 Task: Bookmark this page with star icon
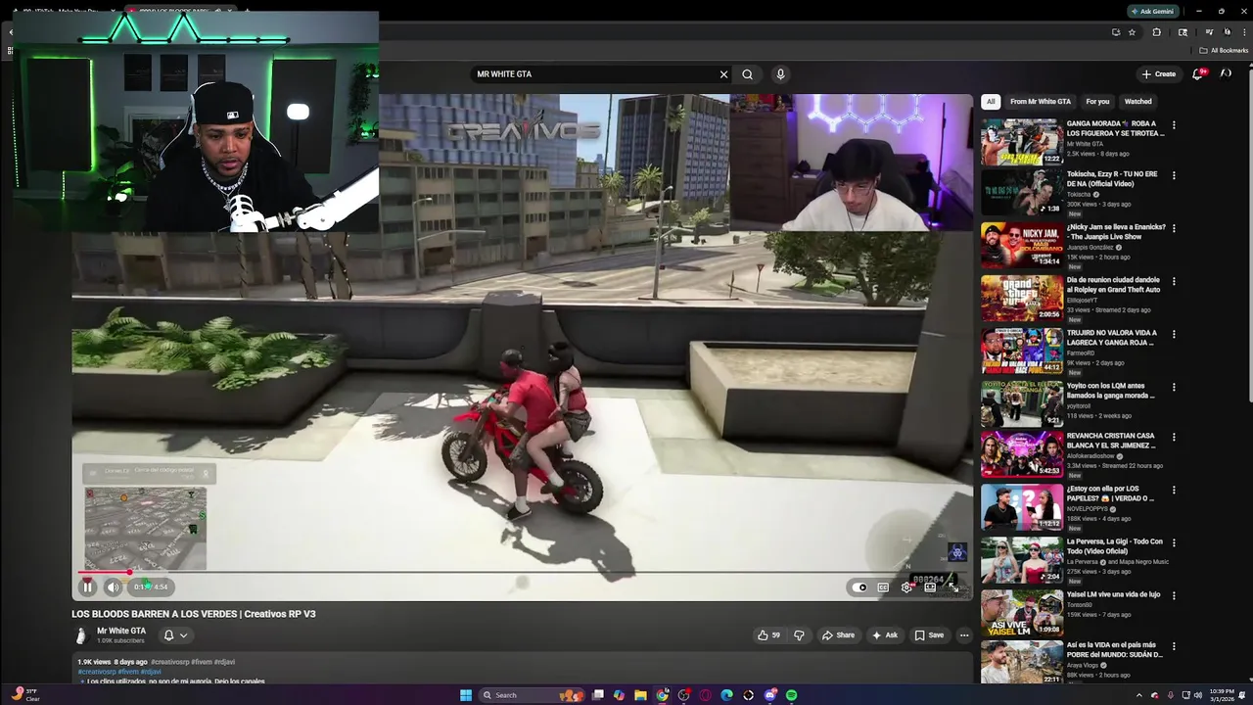pyautogui.click(x=1132, y=32)
